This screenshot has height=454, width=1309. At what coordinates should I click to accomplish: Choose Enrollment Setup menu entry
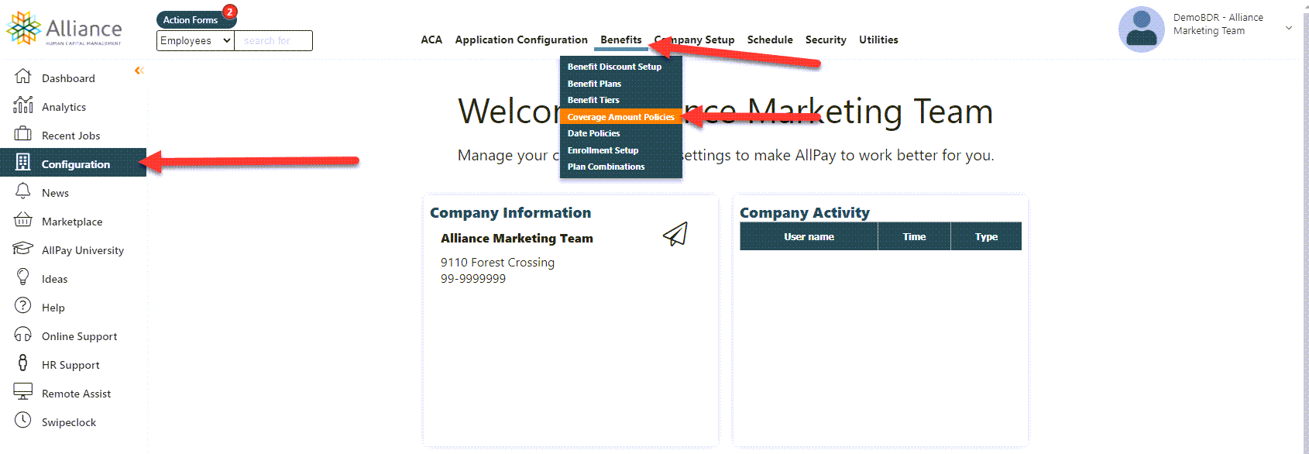(x=621, y=150)
